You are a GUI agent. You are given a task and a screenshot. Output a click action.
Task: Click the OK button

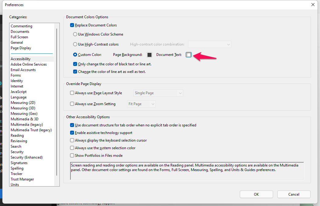click(256, 194)
